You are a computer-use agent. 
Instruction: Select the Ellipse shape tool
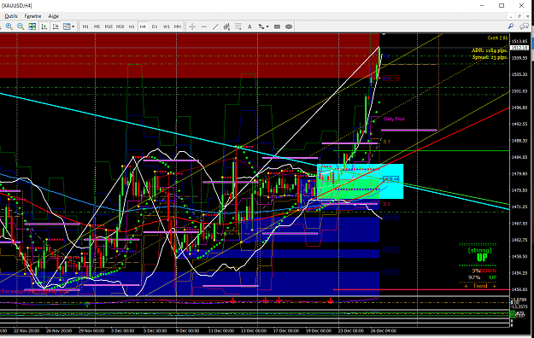pyautogui.click(x=289, y=26)
